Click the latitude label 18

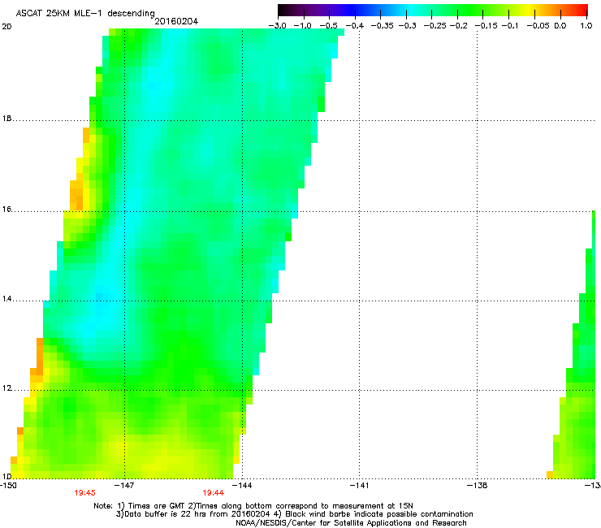point(6,119)
